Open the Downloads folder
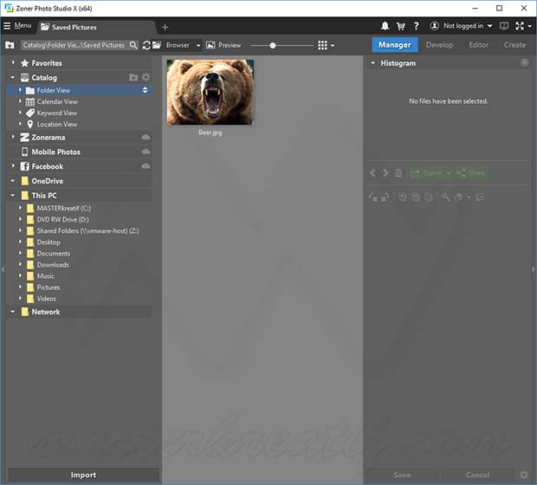 pos(53,264)
